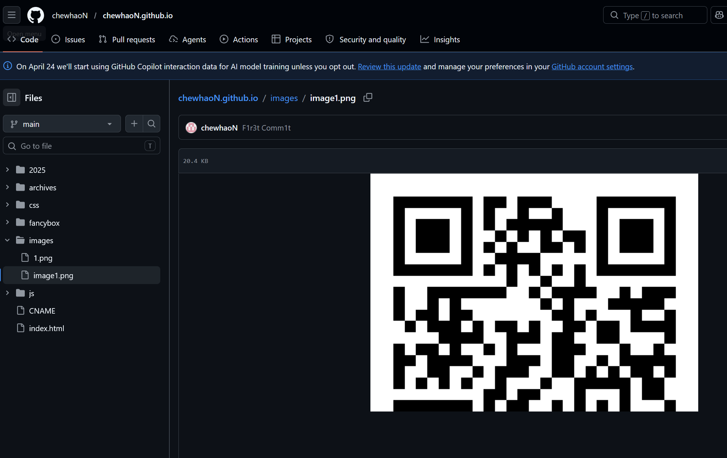727x458 pixels.
Task: Click the index.html file icon
Action: click(x=21, y=328)
